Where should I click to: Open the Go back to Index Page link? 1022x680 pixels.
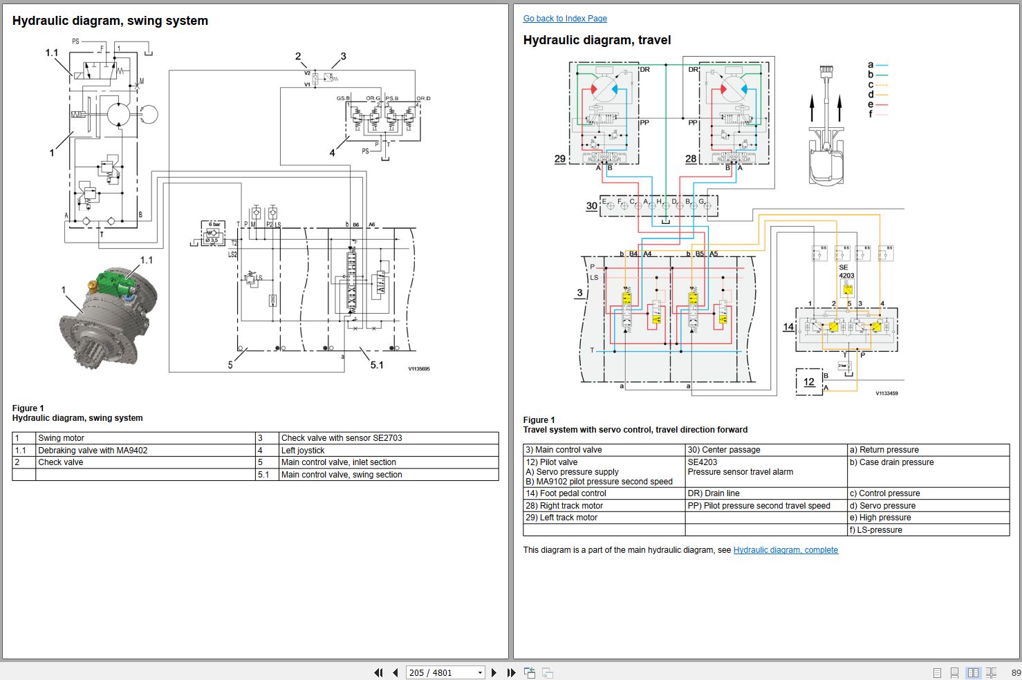tap(565, 19)
